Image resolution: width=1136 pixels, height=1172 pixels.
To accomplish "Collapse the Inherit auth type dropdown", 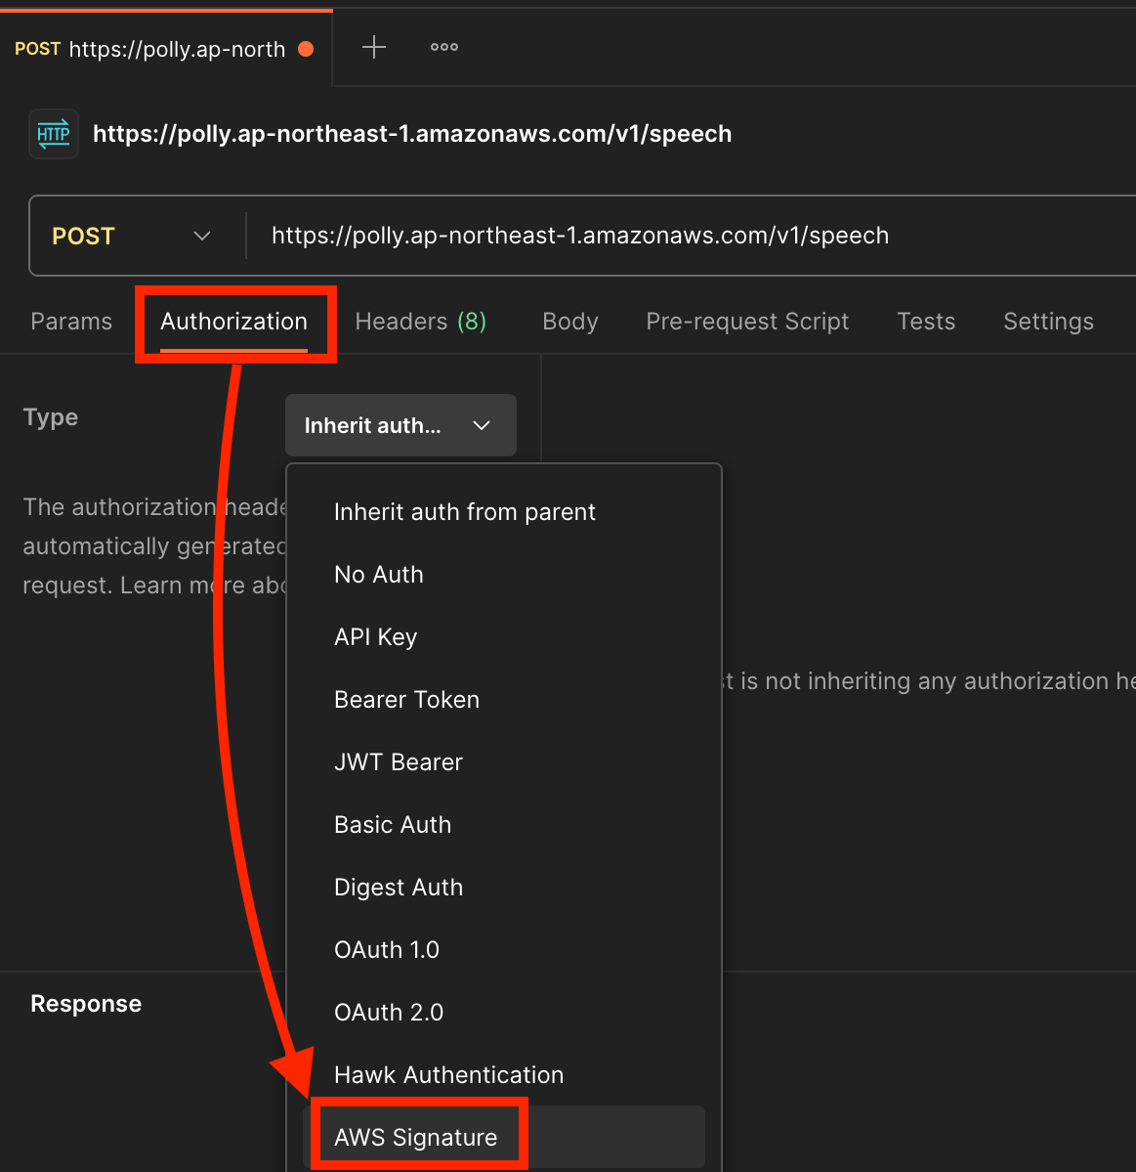I will coord(401,425).
